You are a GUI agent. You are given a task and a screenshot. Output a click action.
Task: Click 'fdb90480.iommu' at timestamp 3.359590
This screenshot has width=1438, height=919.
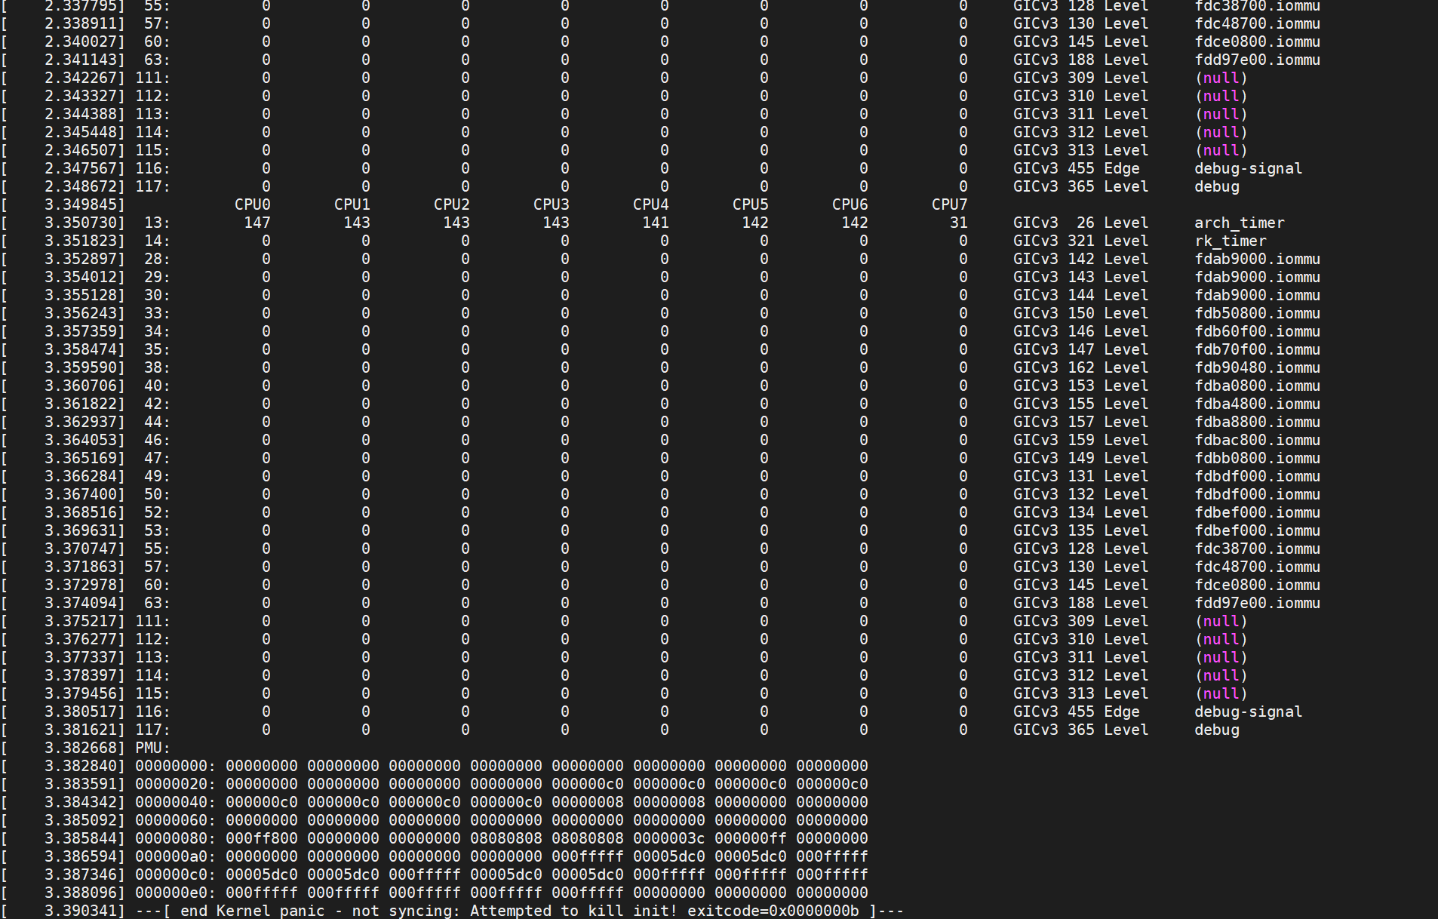click(x=1257, y=367)
